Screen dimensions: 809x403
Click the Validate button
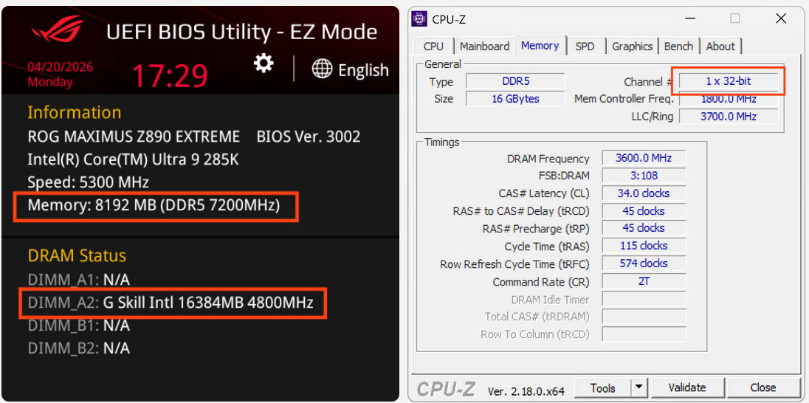tap(686, 387)
